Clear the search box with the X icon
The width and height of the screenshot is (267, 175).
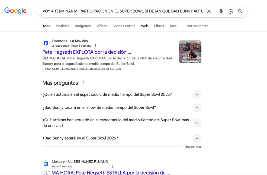209,11
